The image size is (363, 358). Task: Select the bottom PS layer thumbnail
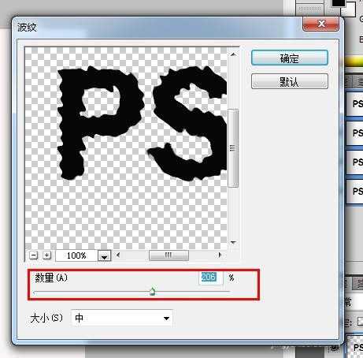[355, 346]
